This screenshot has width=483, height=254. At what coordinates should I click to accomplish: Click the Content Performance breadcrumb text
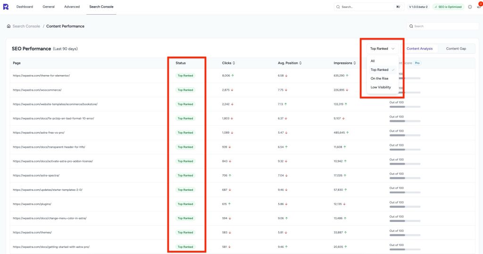click(x=65, y=26)
